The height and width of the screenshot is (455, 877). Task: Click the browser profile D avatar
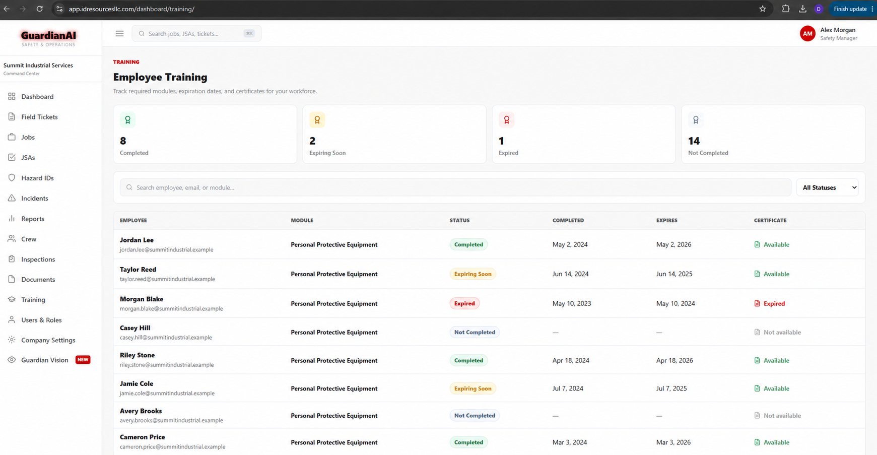[x=819, y=9]
